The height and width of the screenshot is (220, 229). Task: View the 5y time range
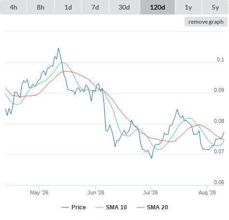click(x=215, y=7)
